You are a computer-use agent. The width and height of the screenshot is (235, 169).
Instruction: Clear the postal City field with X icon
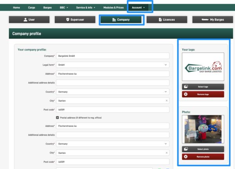(x=167, y=153)
